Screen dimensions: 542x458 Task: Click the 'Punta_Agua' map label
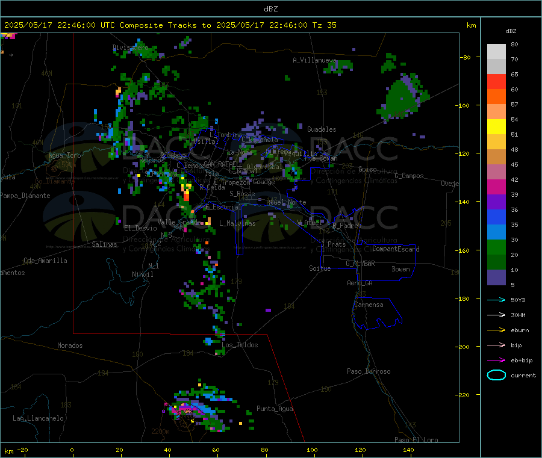[x=275, y=409]
